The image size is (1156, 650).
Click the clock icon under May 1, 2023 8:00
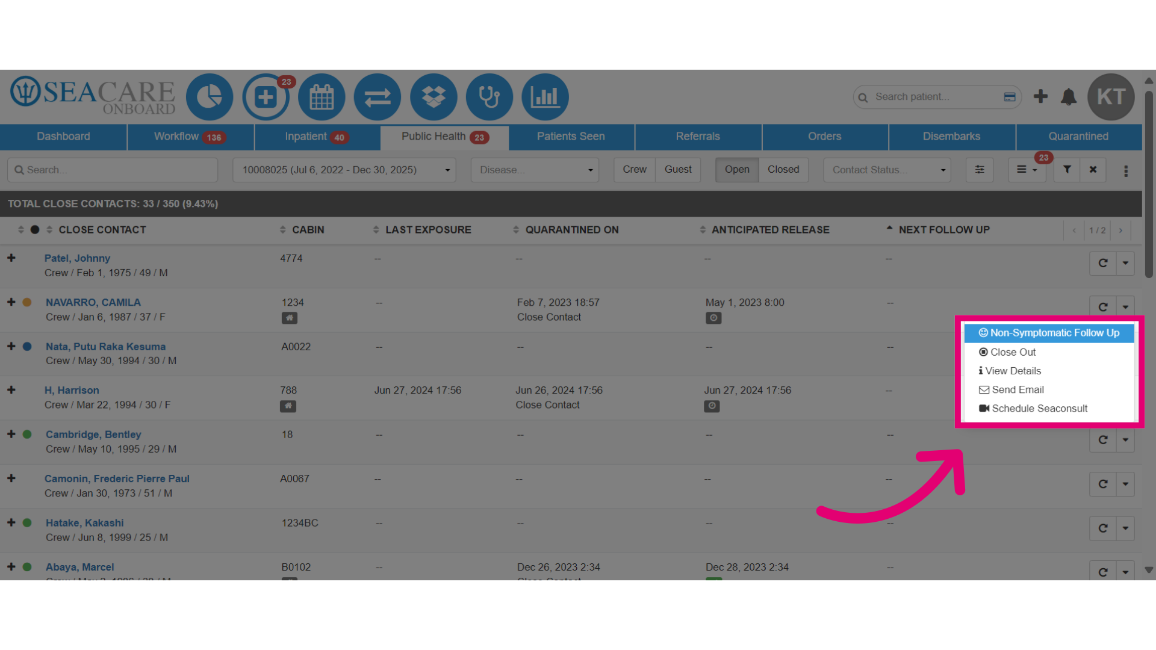713,318
